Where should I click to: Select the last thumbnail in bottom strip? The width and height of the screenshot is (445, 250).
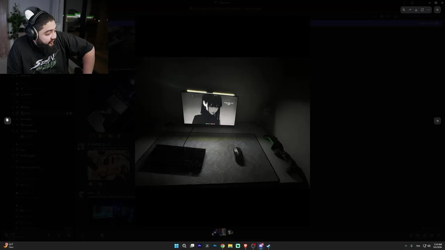tap(230, 232)
